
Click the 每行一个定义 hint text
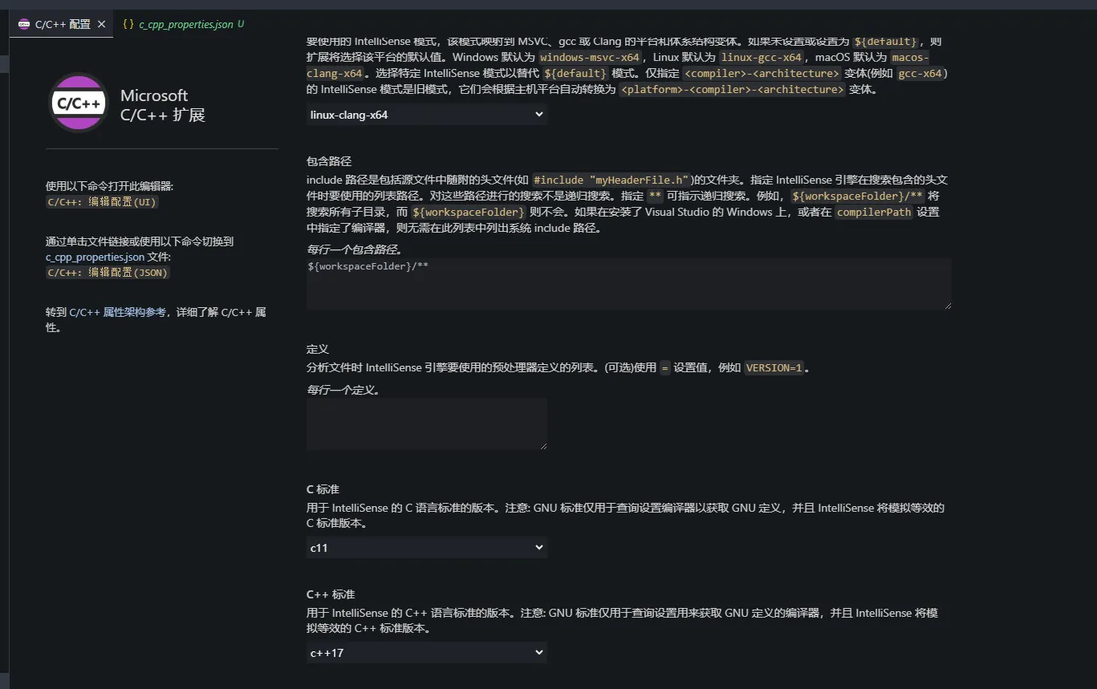pyautogui.click(x=343, y=390)
